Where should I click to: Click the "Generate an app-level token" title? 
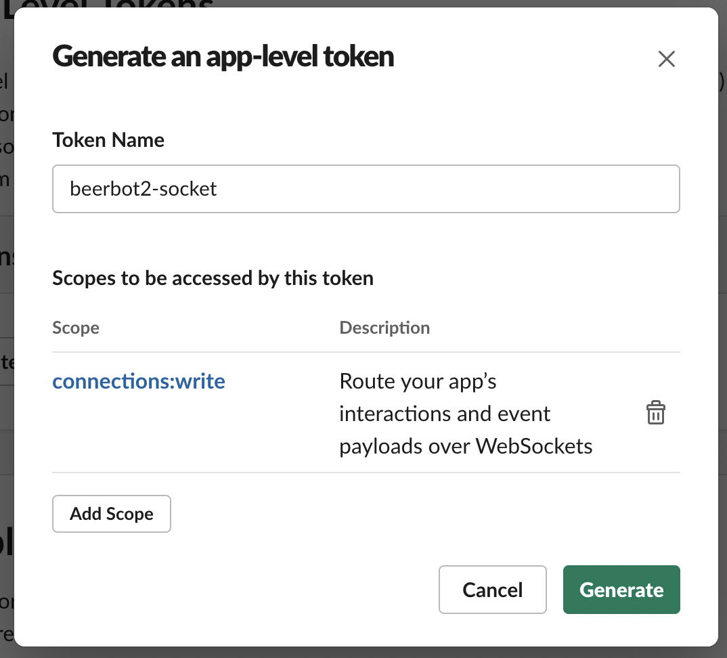(x=223, y=56)
